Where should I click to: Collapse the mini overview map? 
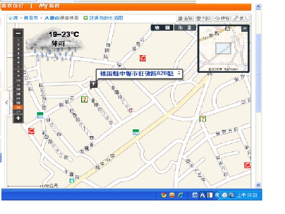(245, 29)
